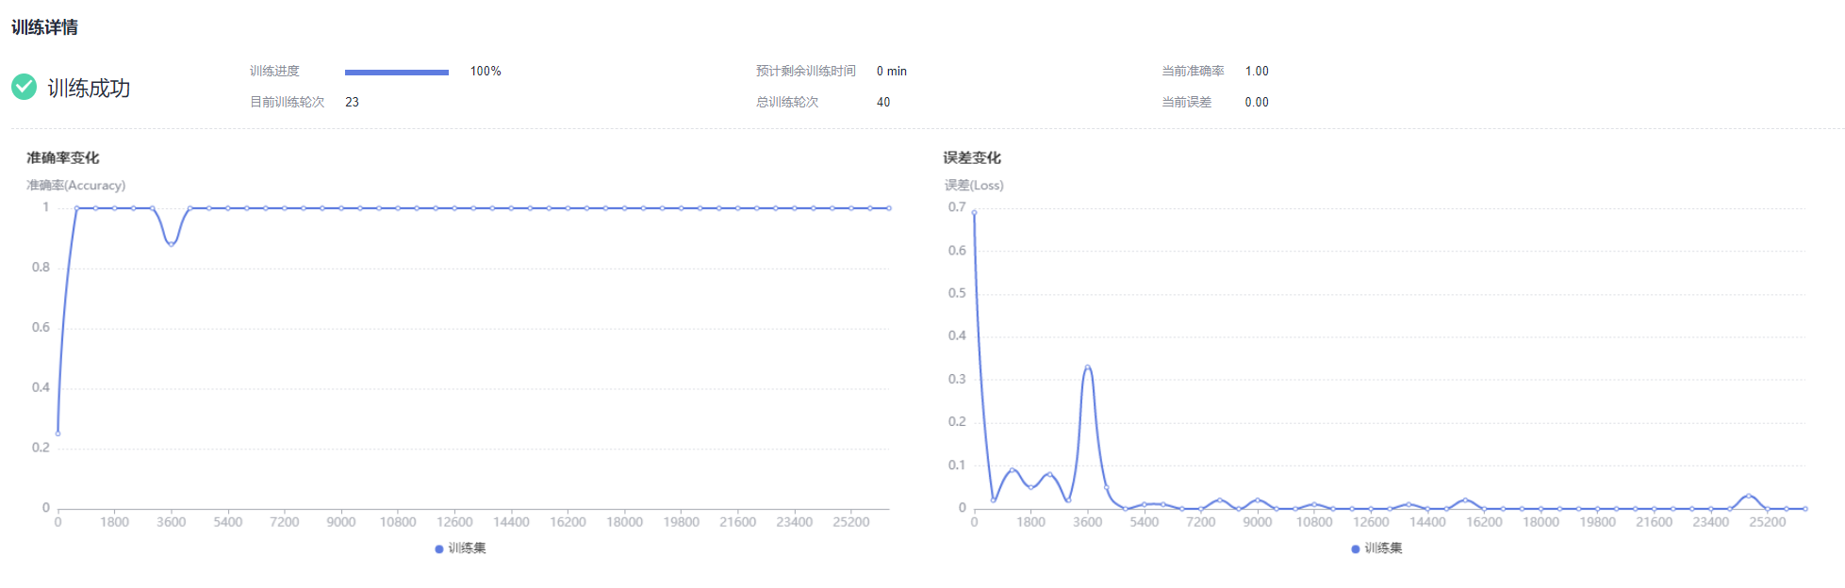The width and height of the screenshot is (1845, 588).
Task: Click the 误差变化 chart title
Action: pyautogui.click(x=972, y=157)
